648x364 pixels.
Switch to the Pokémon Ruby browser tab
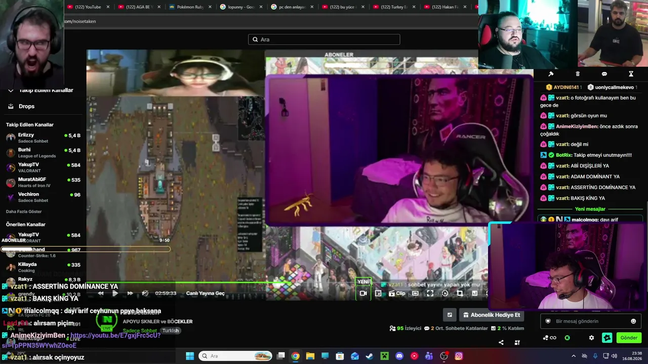click(x=190, y=7)
